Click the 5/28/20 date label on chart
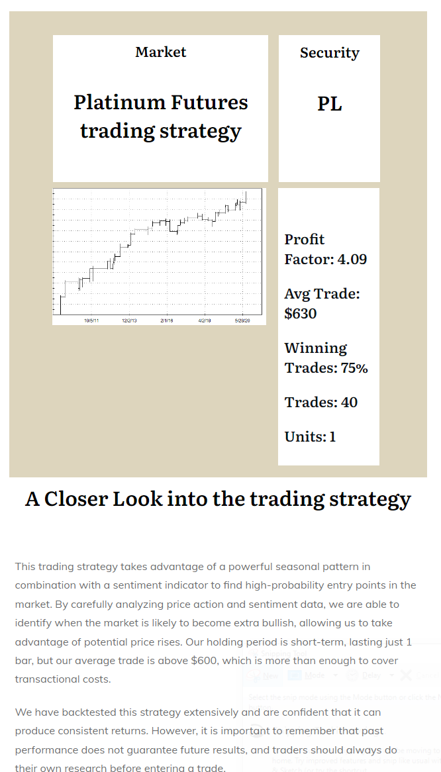This screenshot has height=772, width=441. [242, 320]
